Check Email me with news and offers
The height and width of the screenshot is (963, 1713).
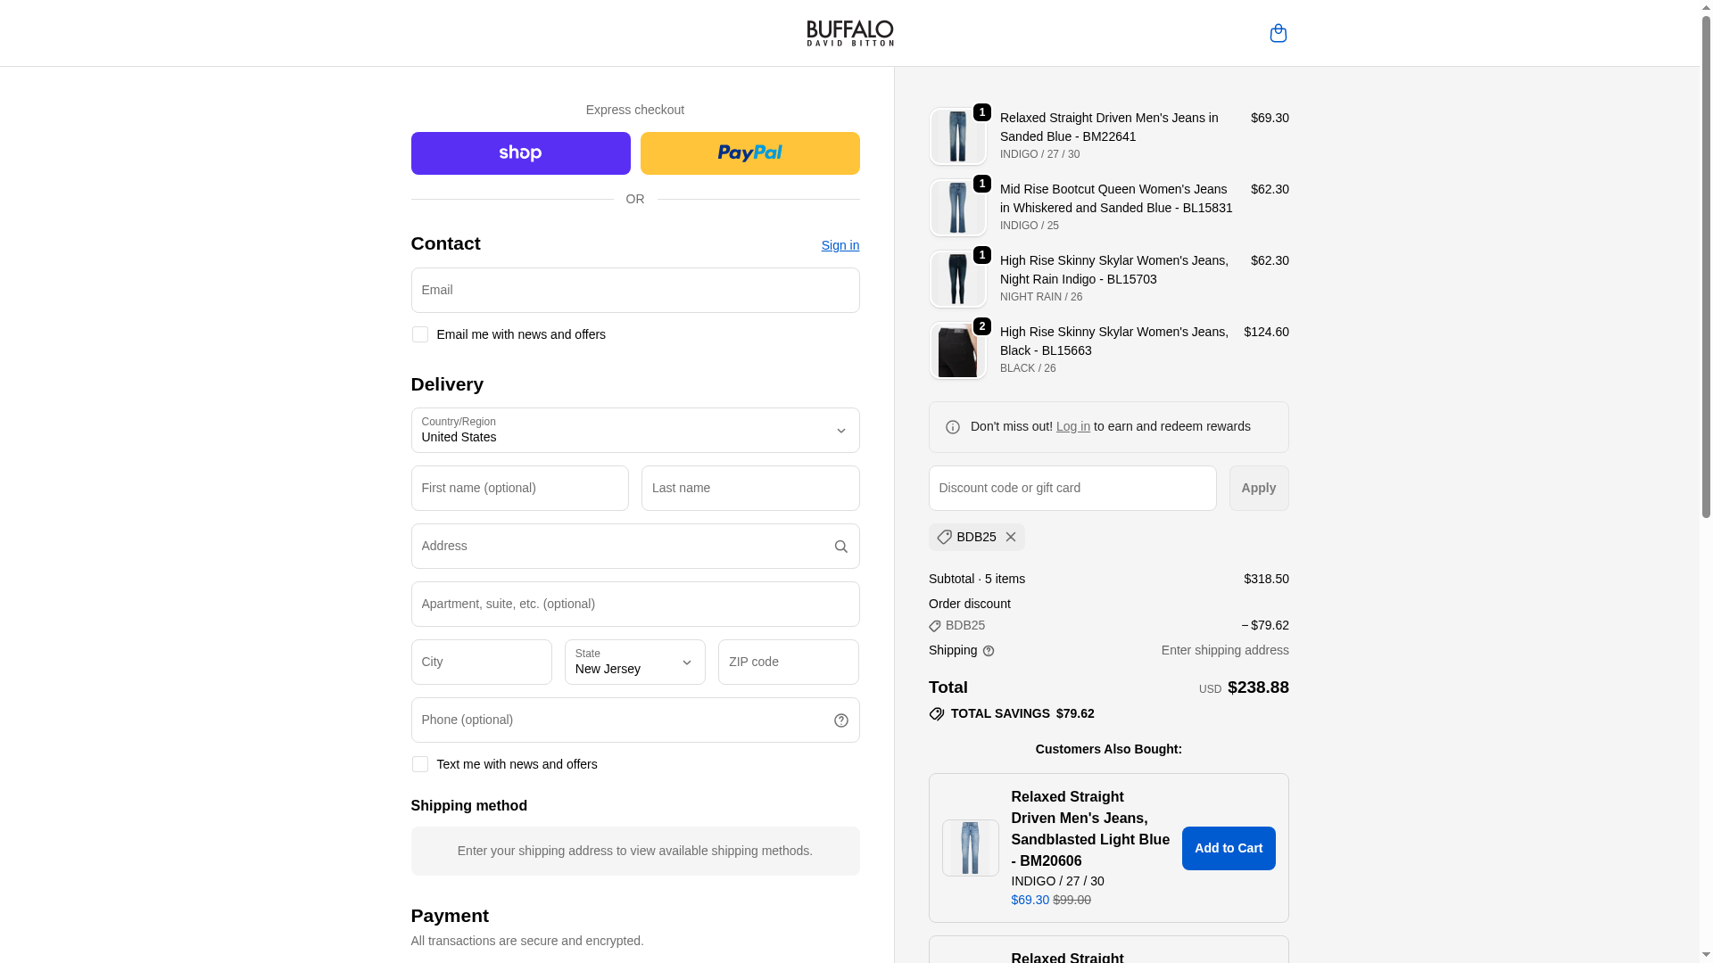coord(419,334)
